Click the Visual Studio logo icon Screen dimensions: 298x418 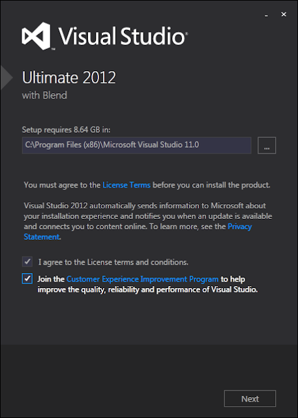pos(36,36)
